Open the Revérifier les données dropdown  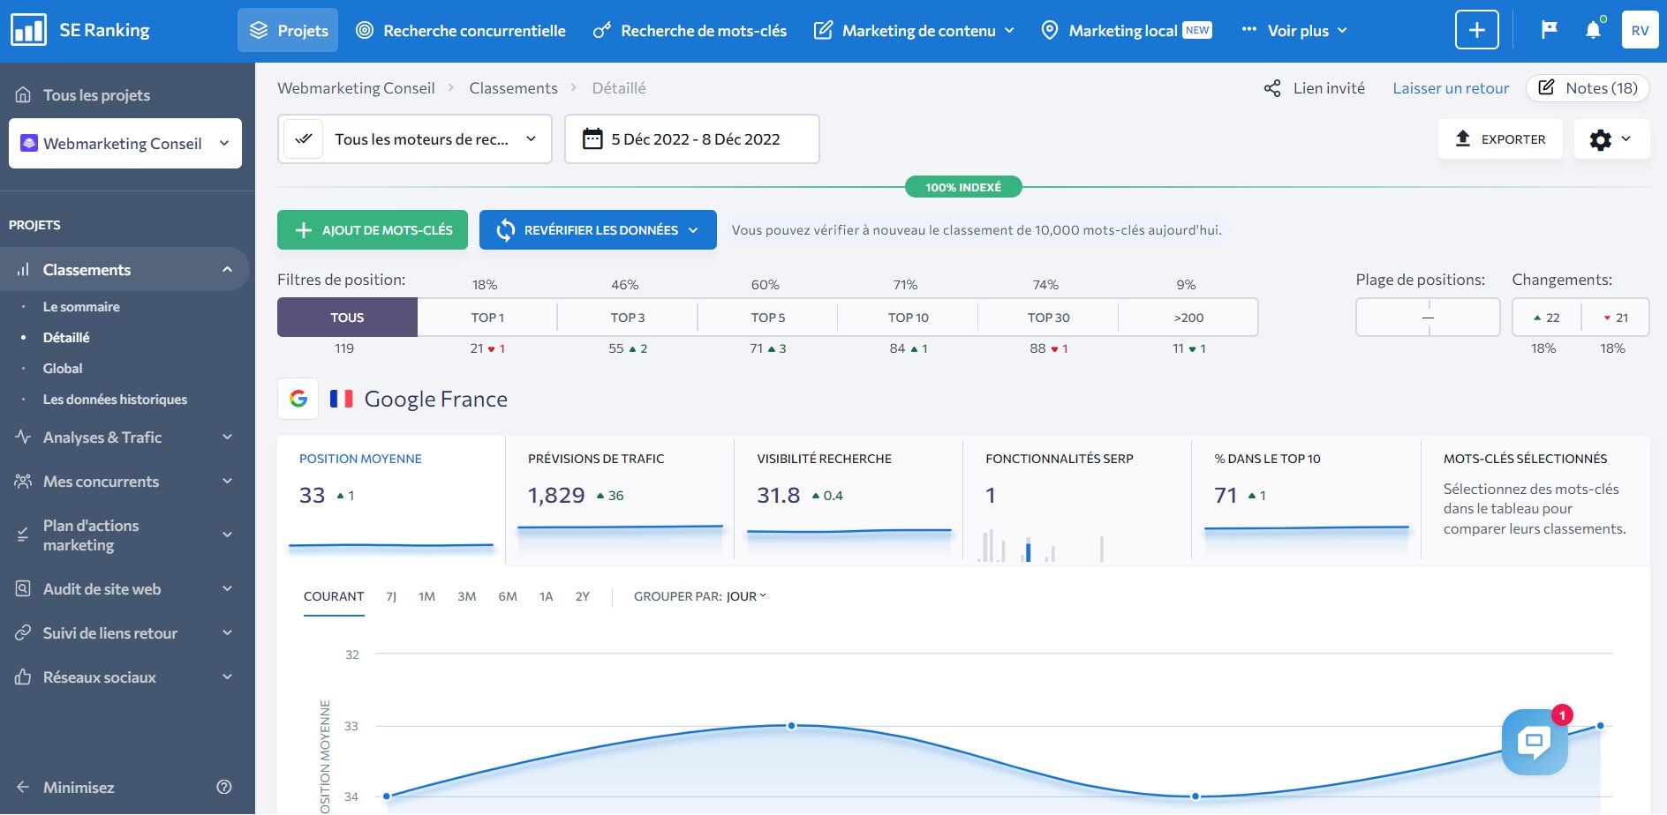(598, 229)
